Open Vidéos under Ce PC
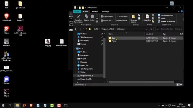The image size is (193, 108). tap(83, 72)
